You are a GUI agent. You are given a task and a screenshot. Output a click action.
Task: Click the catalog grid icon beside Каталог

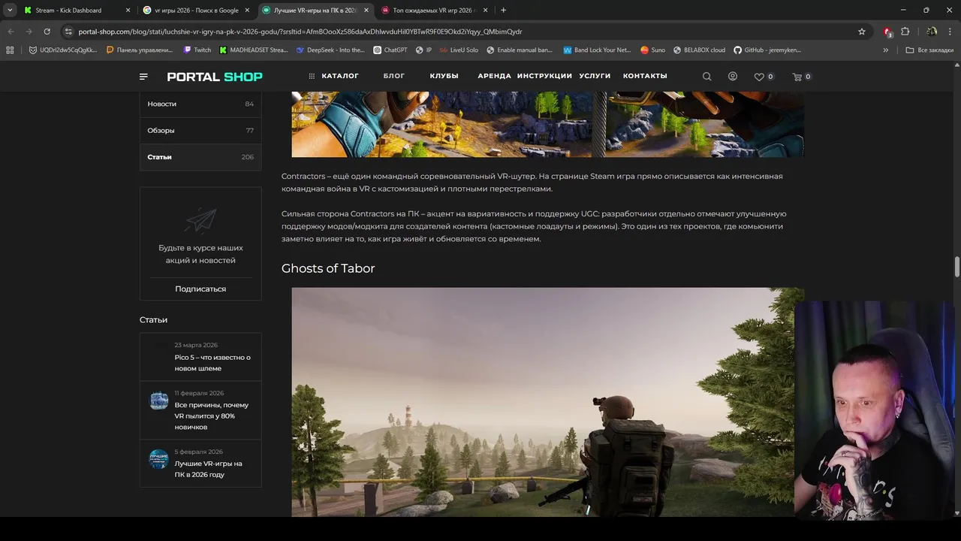[312, 77]
